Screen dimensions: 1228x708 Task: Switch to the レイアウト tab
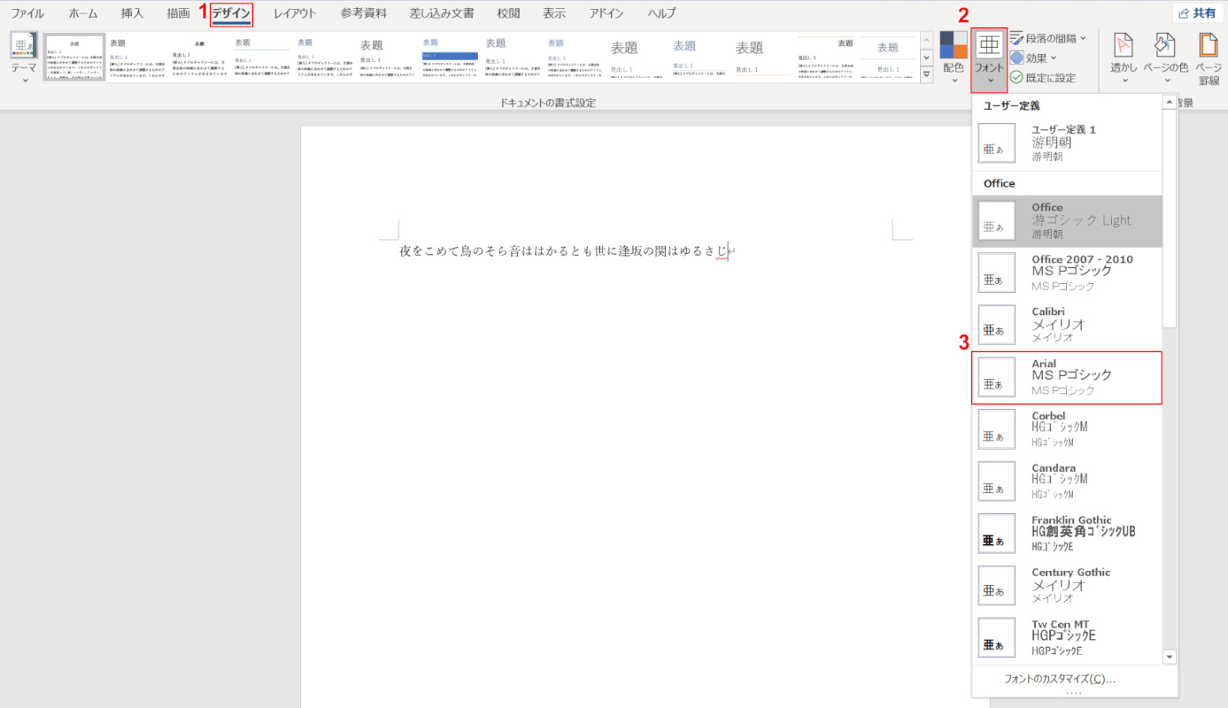(295, 13)
